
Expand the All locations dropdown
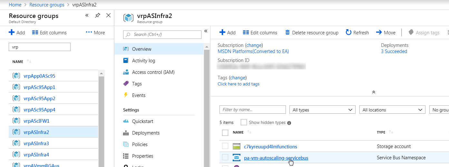(x=392, y=110)
